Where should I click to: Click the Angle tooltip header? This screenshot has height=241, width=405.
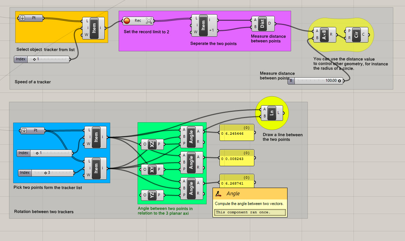click(x=250, y=194)
